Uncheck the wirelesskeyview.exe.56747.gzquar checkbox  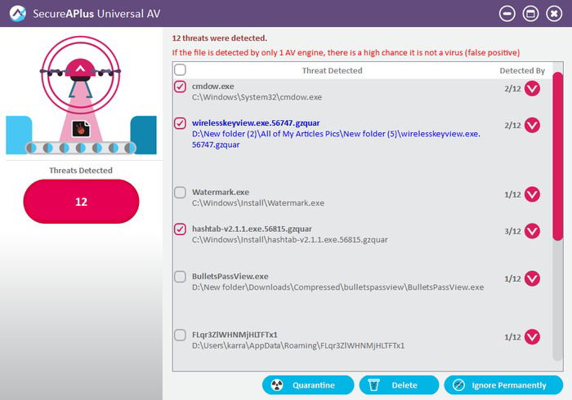tap(180, 123)
